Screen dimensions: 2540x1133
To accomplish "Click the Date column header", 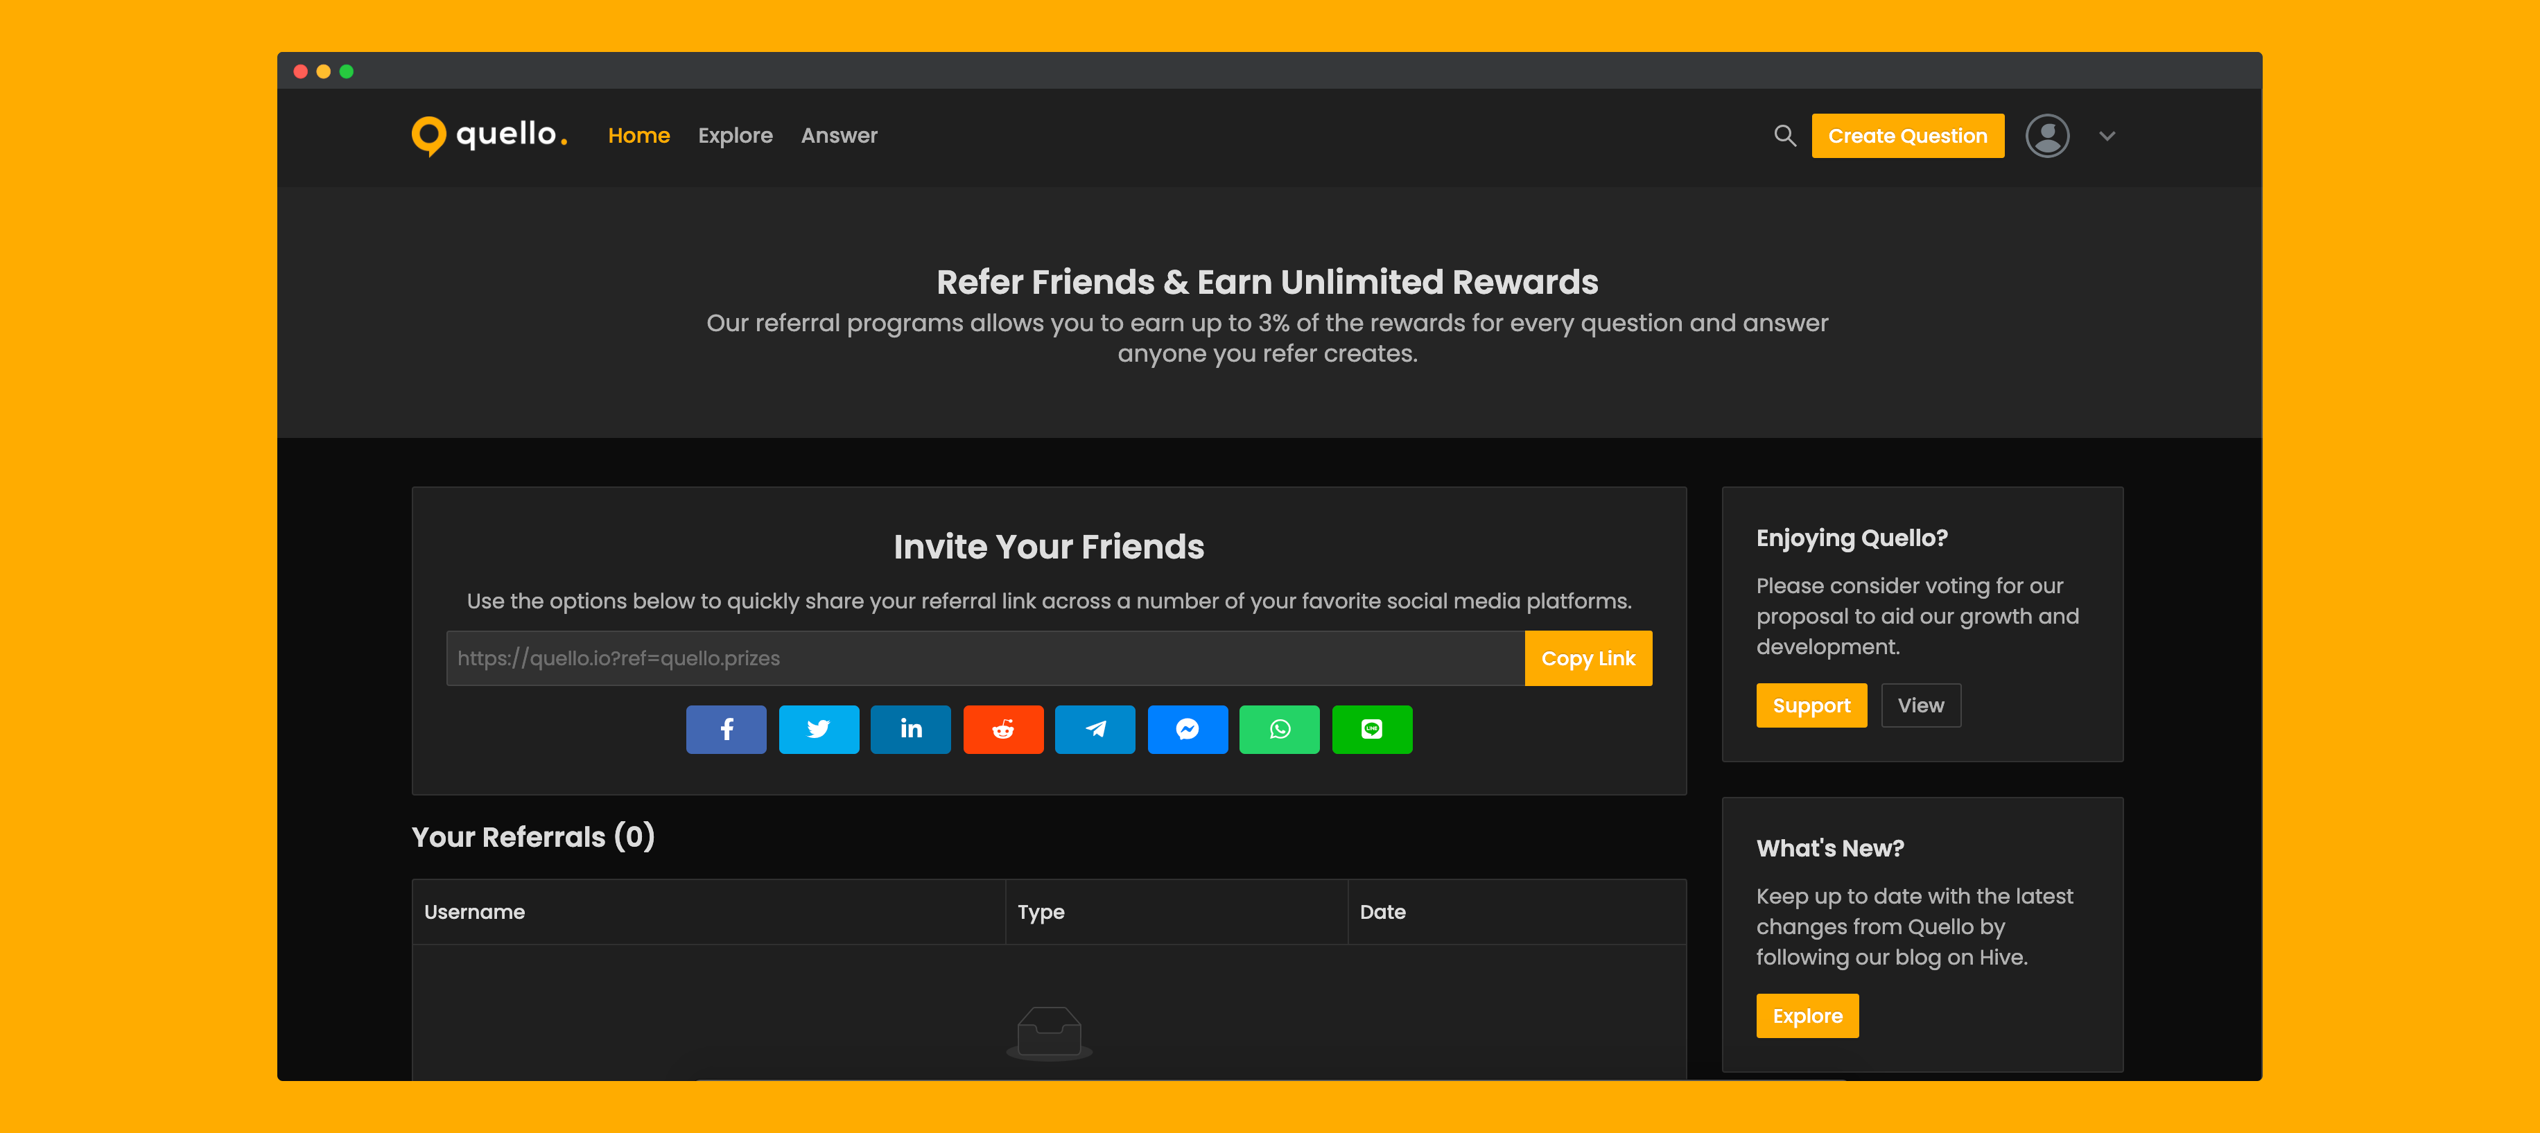I will pyautogui.click(x=1517, y=912).
